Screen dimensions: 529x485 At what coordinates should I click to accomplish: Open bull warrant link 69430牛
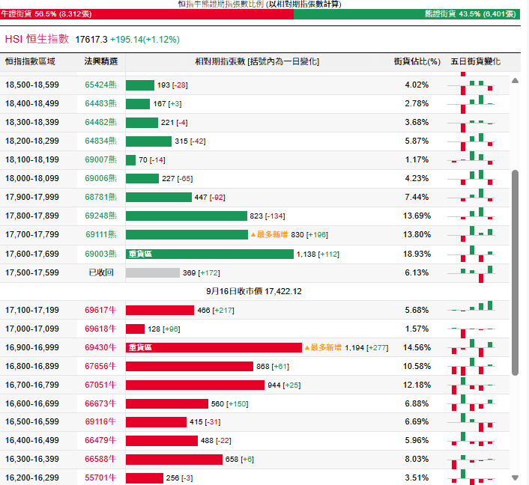click(100, 347)
